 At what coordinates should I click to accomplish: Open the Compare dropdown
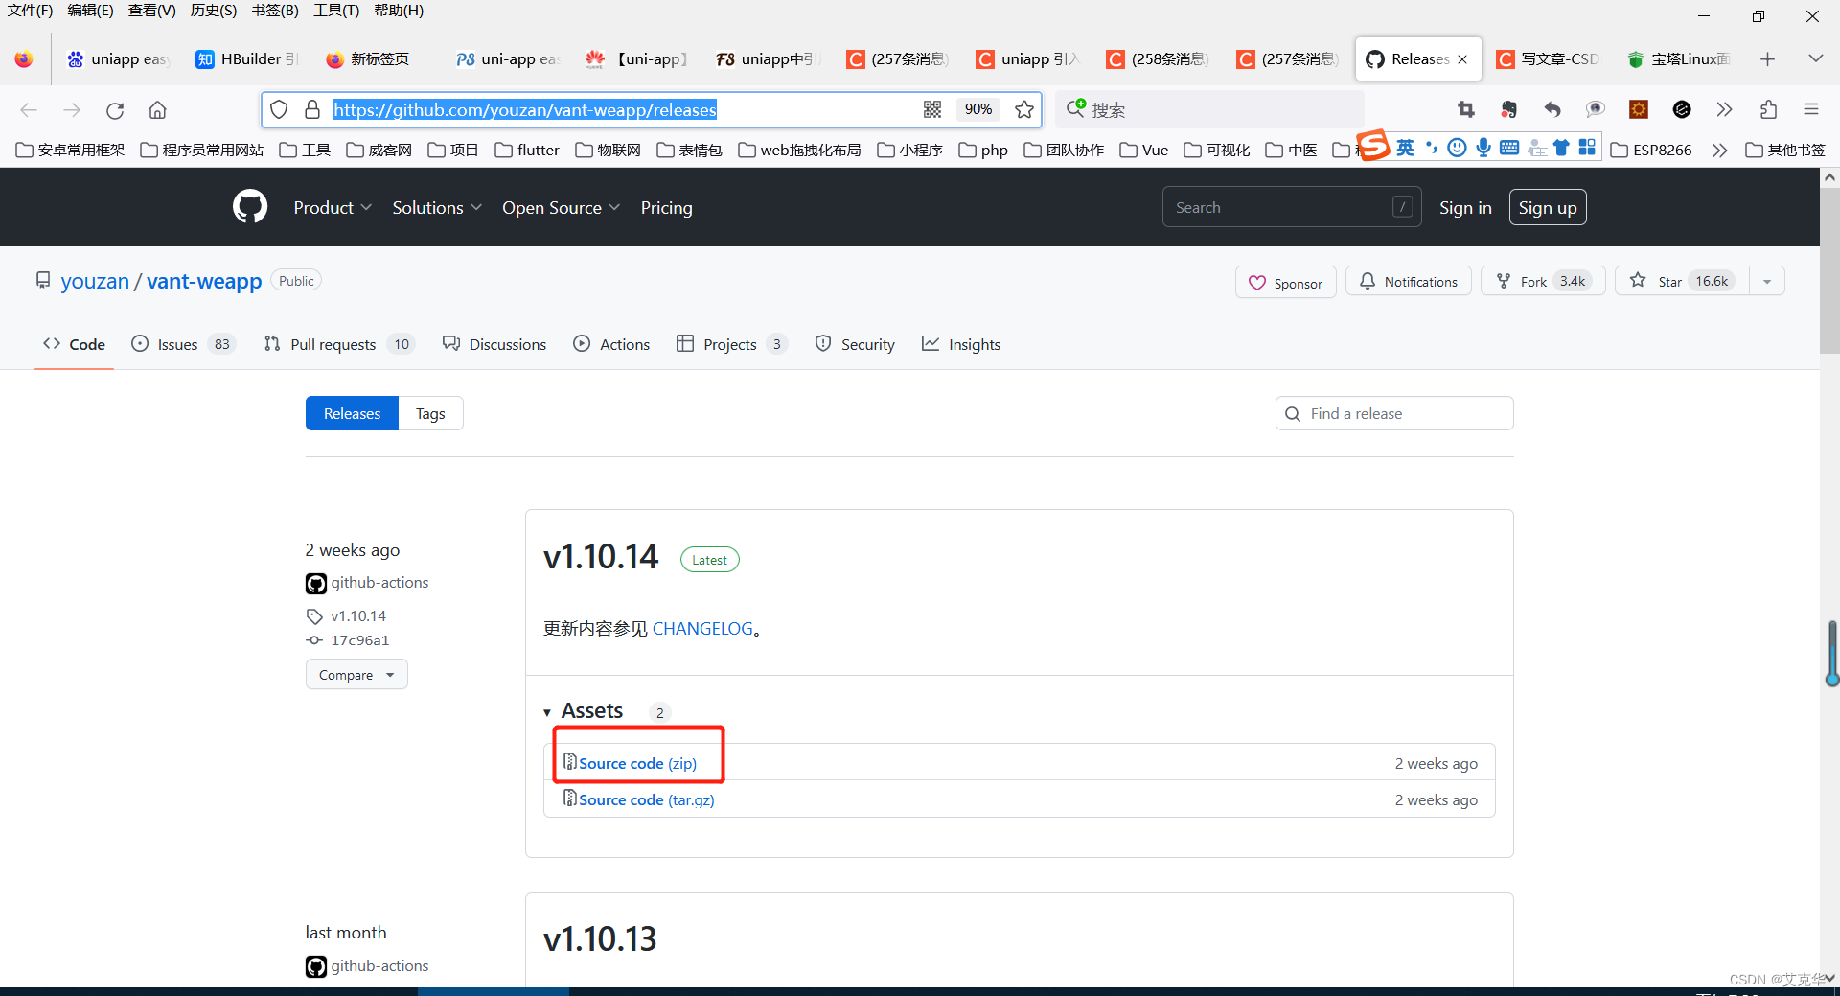pos(356,675)
